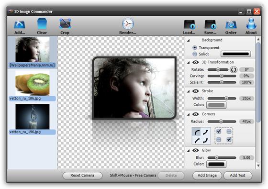Check the top-right corner checkbox
Viewport: 268px width, 189px height.
(x=229, y=132)
